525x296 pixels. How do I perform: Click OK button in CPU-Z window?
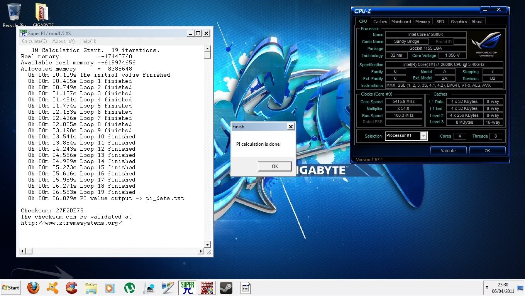coord(487,151)
